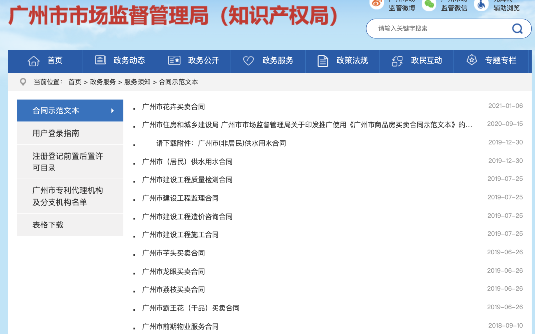
Task: Open the 首页 navigation menu
Action: point(45,61)
